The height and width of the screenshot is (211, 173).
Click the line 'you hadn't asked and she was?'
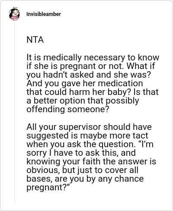click(x=89, y=75)
